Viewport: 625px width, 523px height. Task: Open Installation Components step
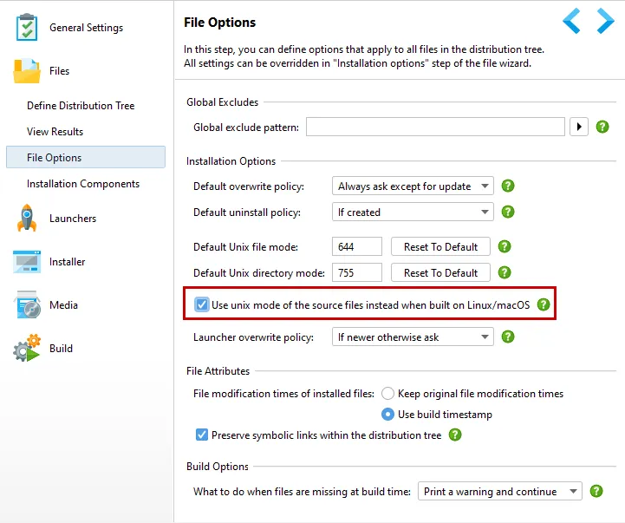click(83, 184)
